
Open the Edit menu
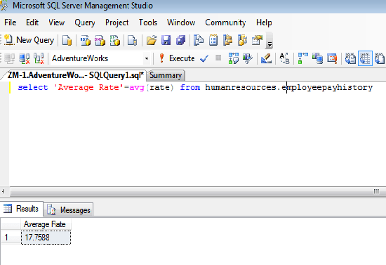(32, 22)
